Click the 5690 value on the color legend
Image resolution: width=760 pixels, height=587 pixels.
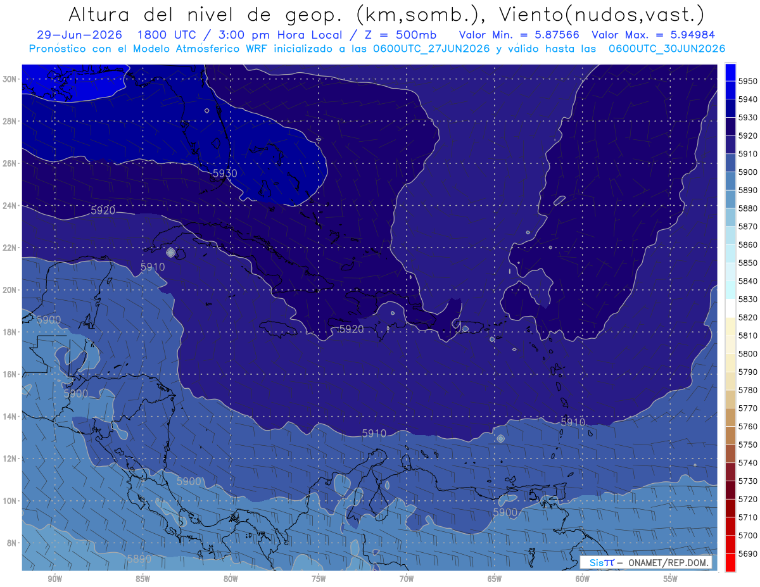[x=748, y=553]
